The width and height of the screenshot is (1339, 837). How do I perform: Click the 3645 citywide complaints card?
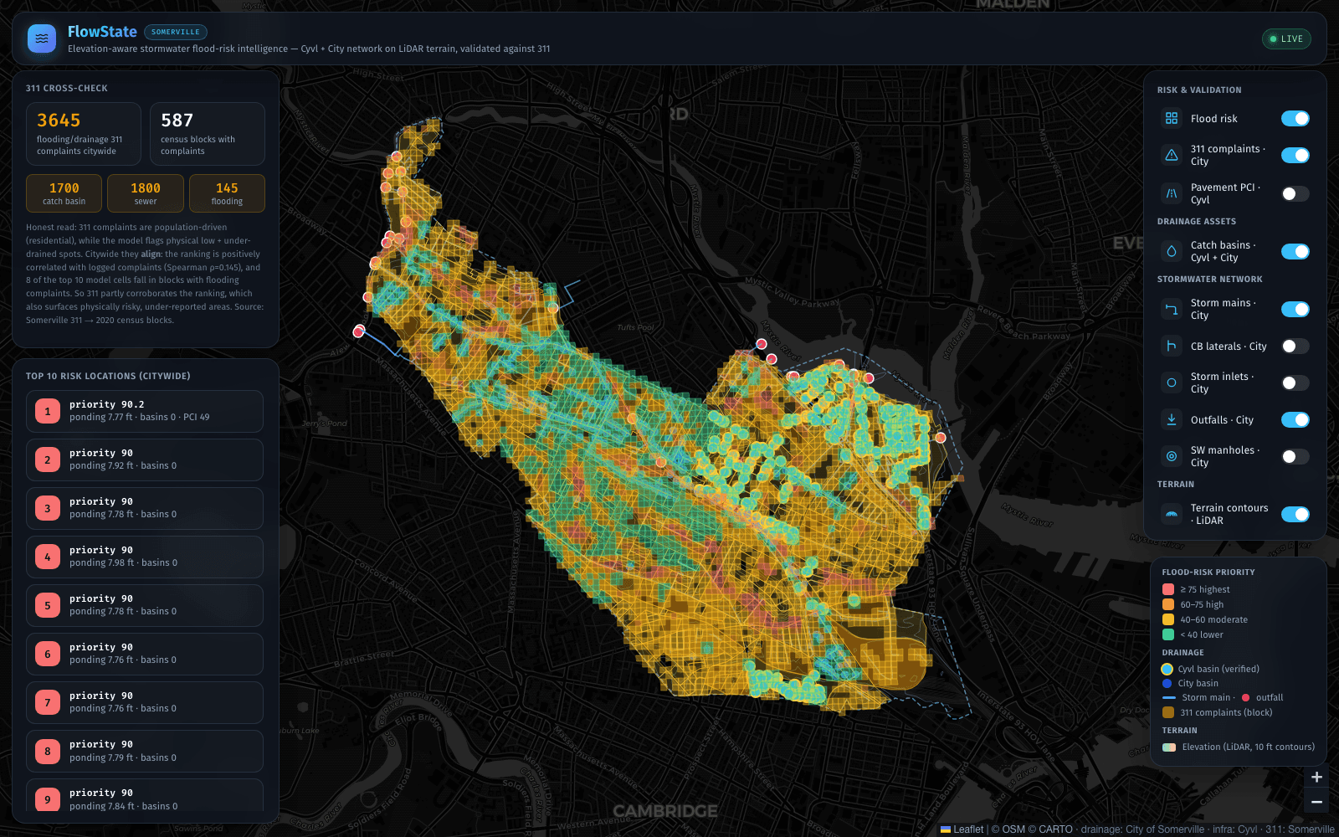(x=84, y=134)
